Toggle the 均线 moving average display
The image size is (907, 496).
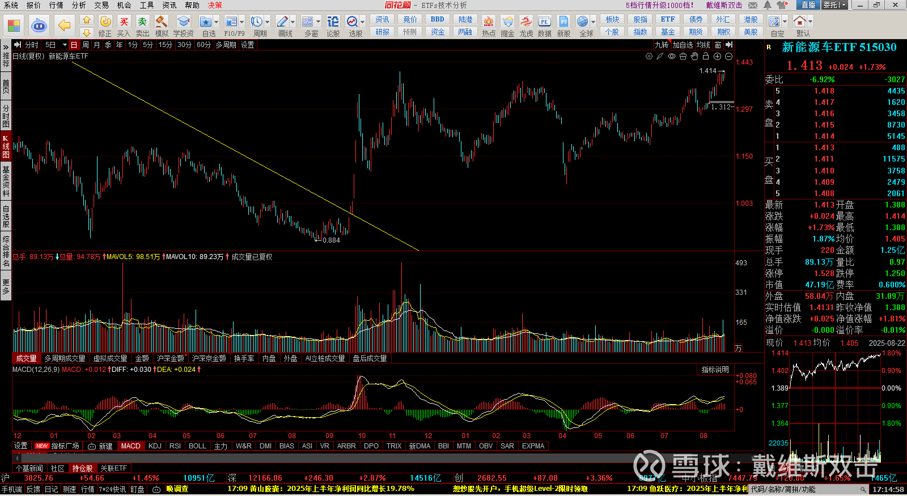click(x=703, y=45)
